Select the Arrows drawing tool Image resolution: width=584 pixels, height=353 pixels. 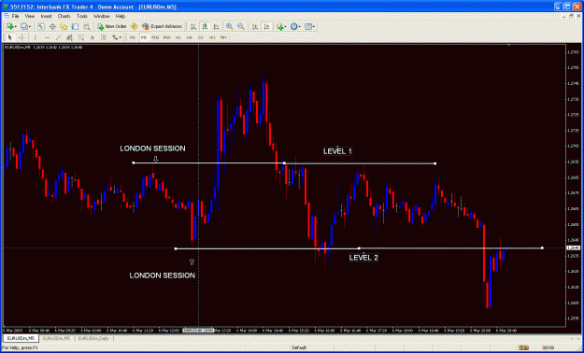click(x=115, y=37)
